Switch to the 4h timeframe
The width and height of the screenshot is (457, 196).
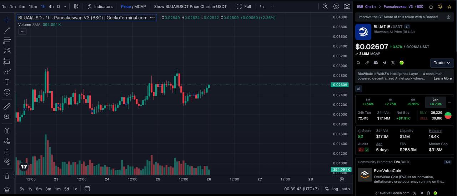(51, 6)
